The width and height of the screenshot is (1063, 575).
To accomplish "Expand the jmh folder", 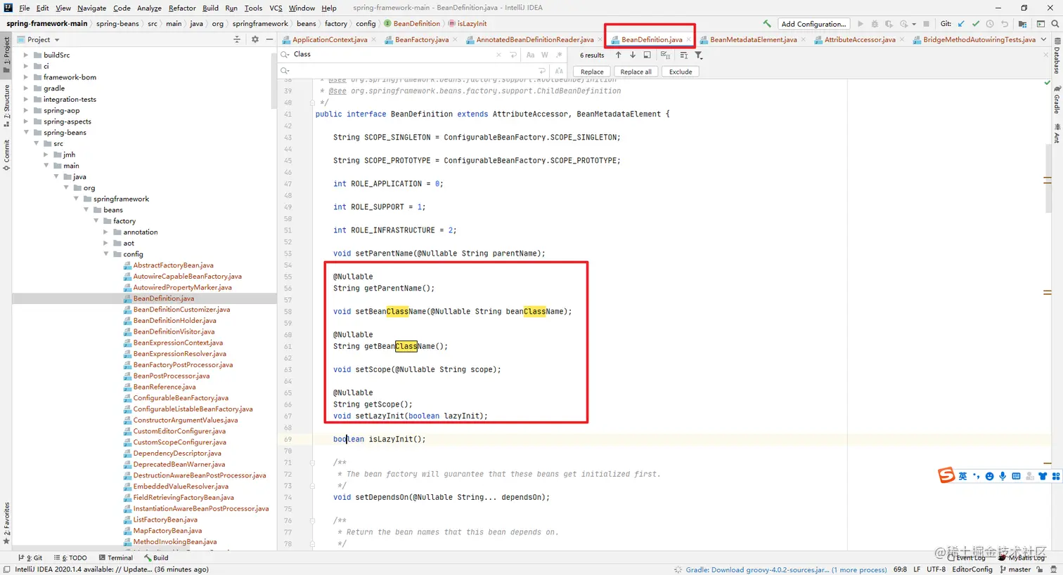I will point(46,154).
